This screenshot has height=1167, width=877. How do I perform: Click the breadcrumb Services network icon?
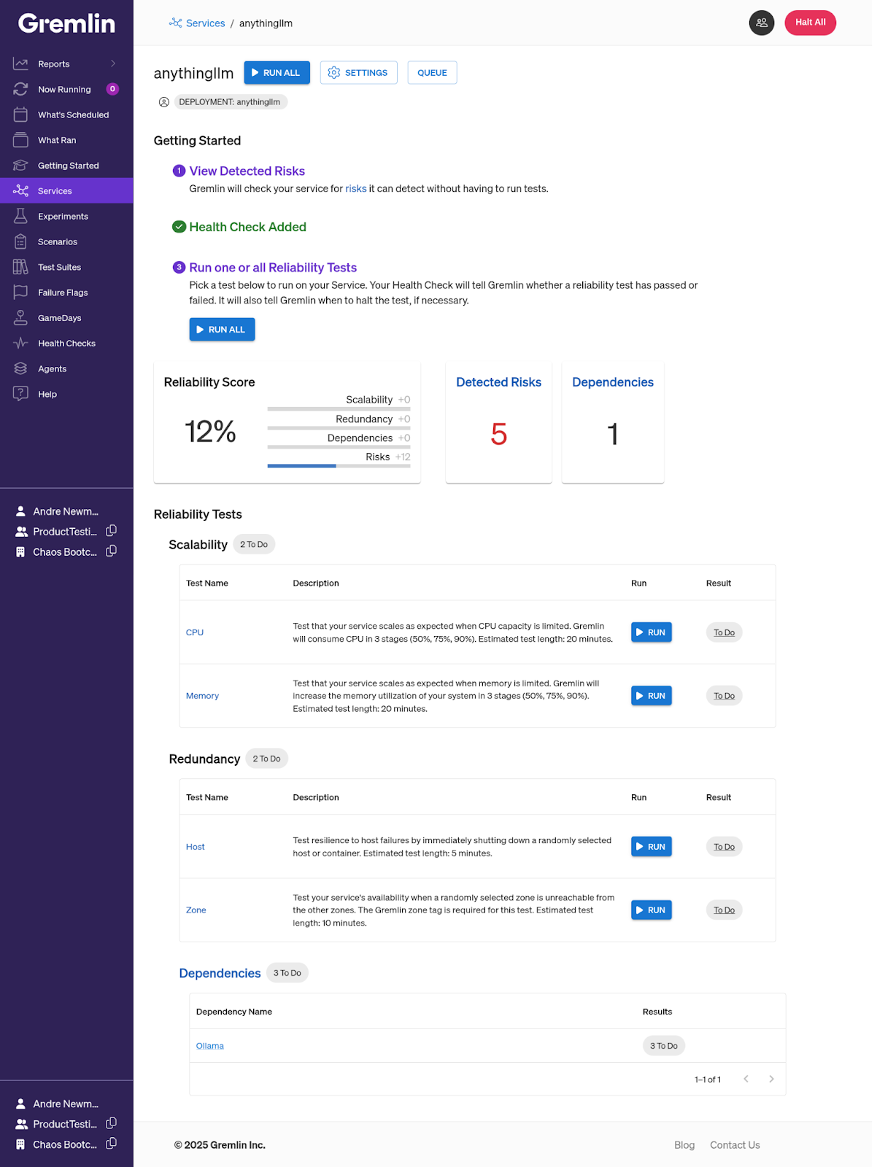pyautogui.click(x=175, y=23)
